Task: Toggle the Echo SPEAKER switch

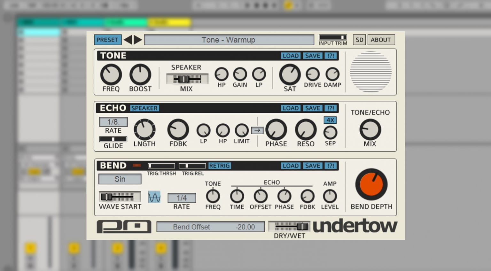Action: (144, 108)
